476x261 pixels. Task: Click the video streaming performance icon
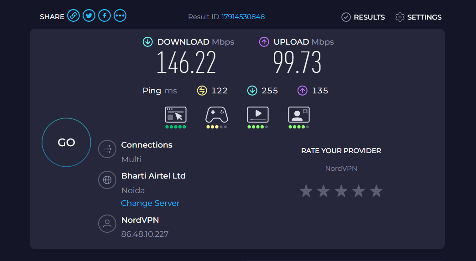pos(258,115)
